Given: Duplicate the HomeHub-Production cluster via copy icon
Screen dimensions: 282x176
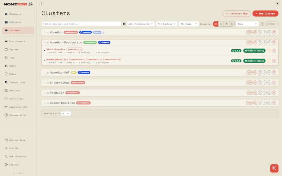Looking at the screenshot, I should (260, 42).
